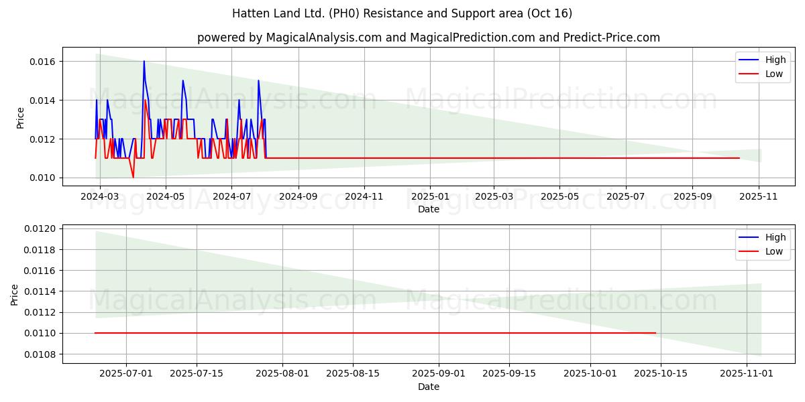This screenshot has width=805, height=402.
Task: Click the bottom chart Price axis label
Action: (15, 294)
